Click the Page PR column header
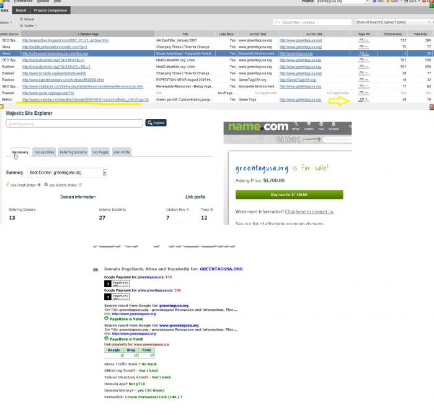The width and height of the screenshot is (434, 415). click(x=364, y=34)
